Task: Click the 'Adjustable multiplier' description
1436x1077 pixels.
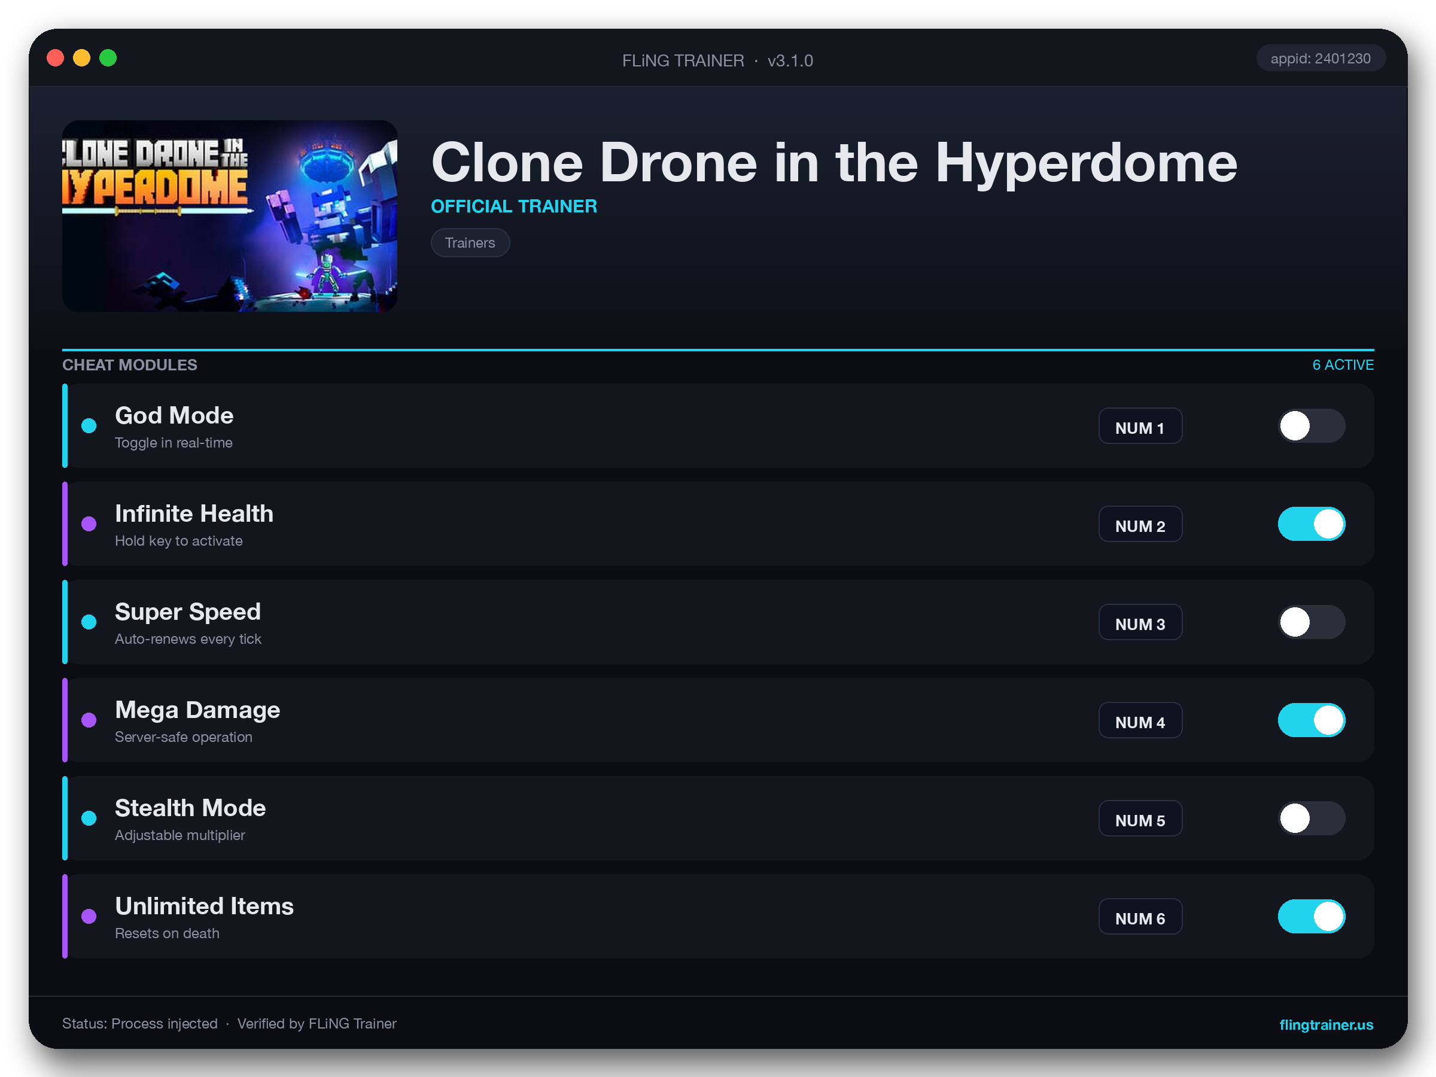Action: point(180,835)
